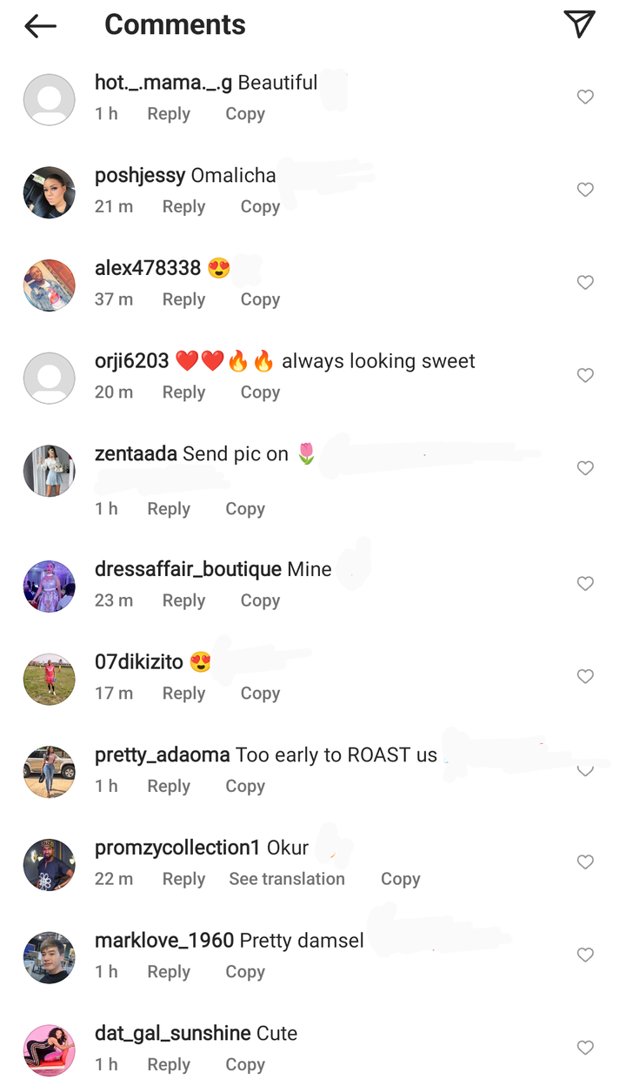This screenshot has height=1086, width=626.
Task: View dressaffair_boutique's avatar
Action: (x=49, y=587)
